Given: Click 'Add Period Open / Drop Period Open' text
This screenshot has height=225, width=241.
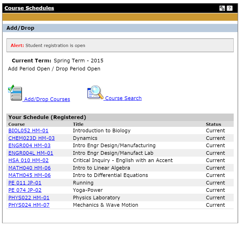Looking at the screenshot, I should 54,69.
